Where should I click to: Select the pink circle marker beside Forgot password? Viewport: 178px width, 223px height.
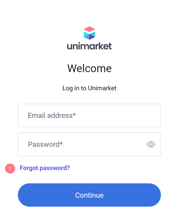tap(10, 168)
